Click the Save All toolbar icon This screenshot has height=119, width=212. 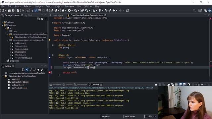click(x=13, y=10)
